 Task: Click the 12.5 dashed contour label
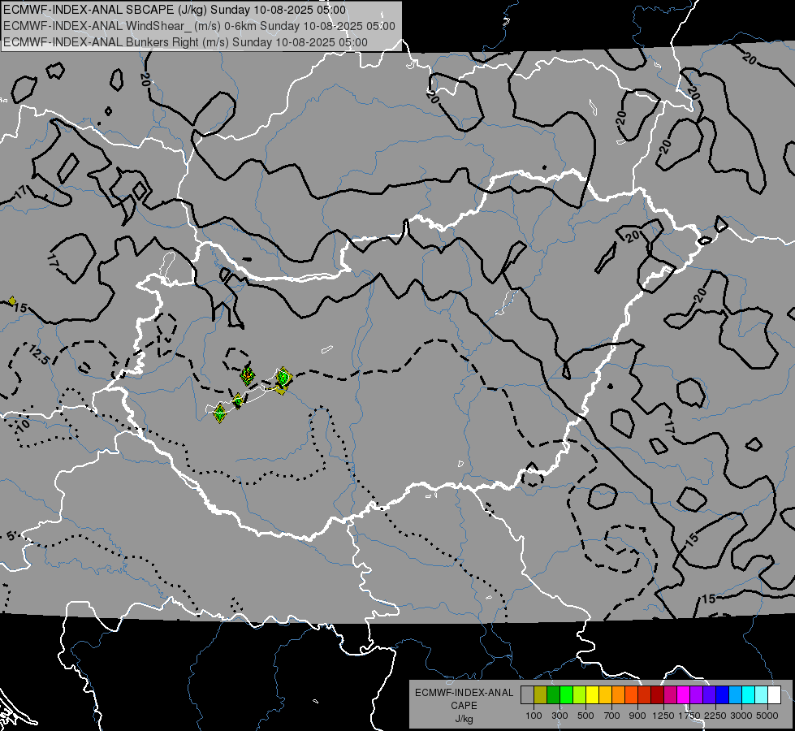38,355
